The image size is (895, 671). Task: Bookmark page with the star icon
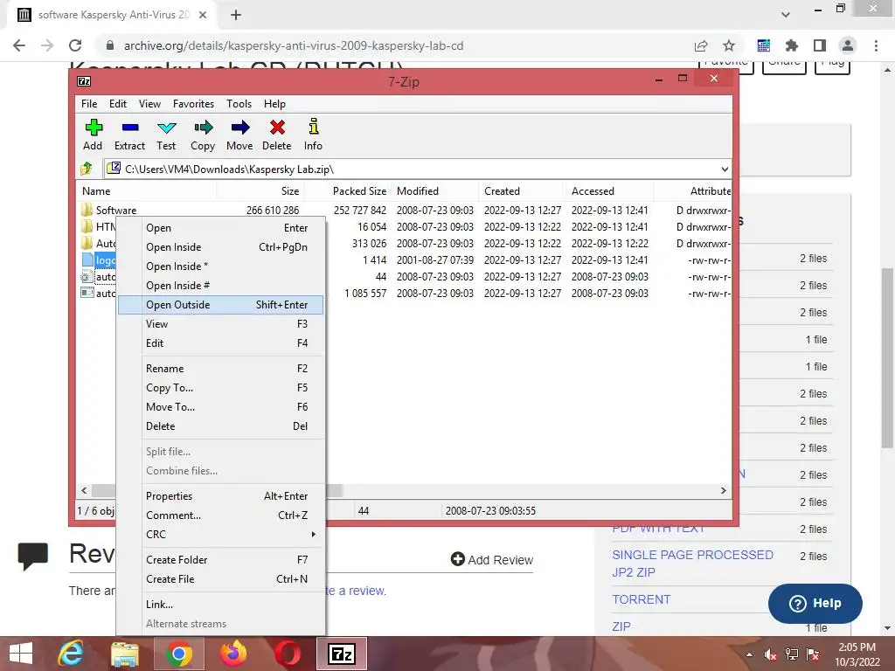[x=729, y=45]
